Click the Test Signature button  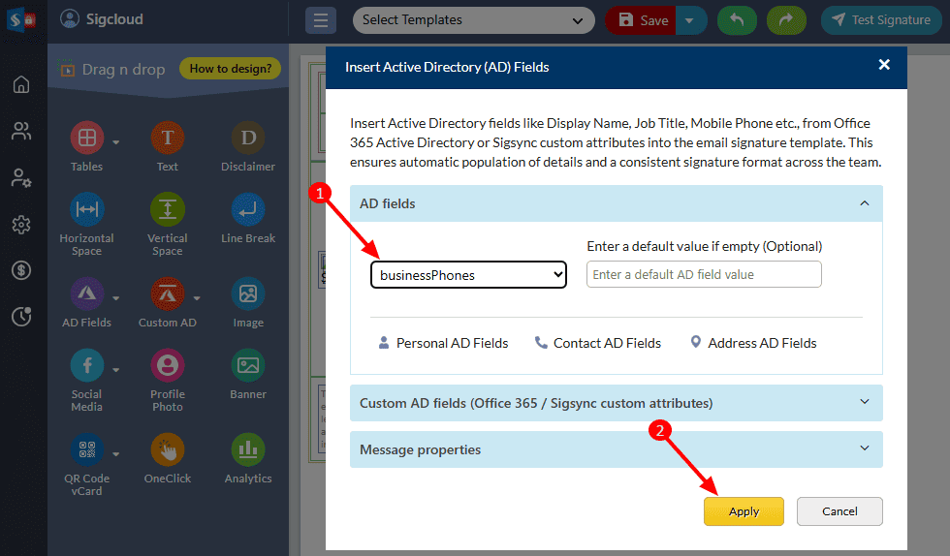(881, 20)
